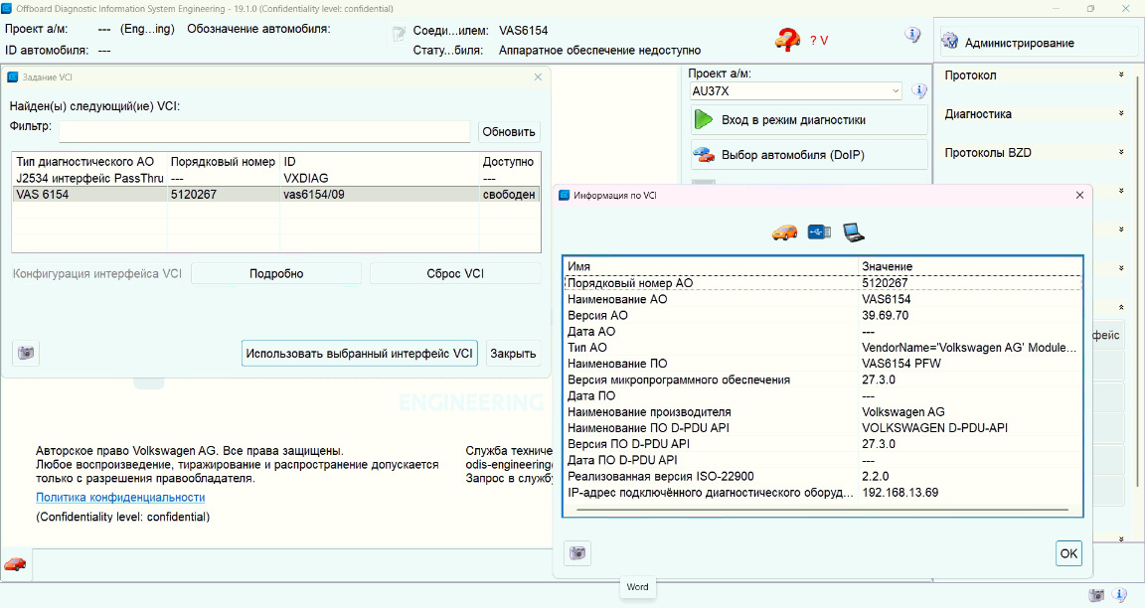Click the VOLKSWAGEN D-PDU-API value
The height and width of the screenshot is (608, 1145).
coord(934,428)
